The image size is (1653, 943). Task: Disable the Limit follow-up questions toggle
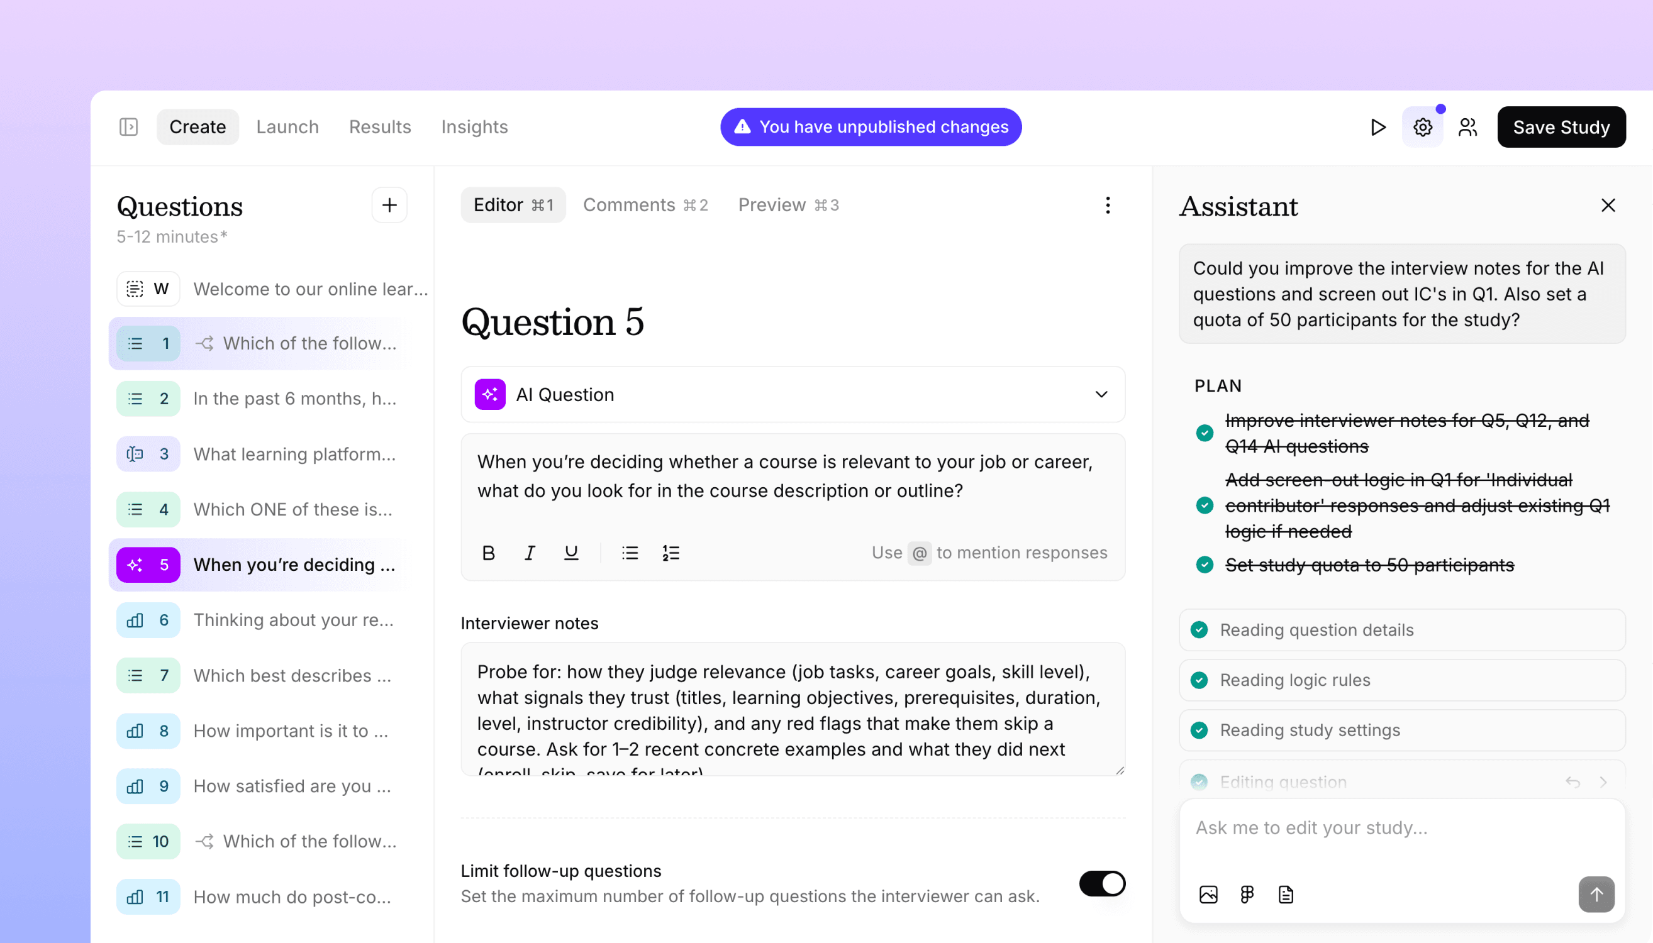pyautogui.click(x=1102, y=883)
